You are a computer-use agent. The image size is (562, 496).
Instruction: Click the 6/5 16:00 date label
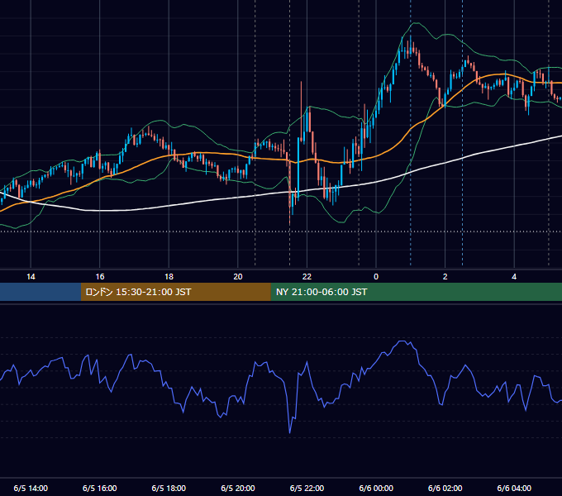click(100, 488)
